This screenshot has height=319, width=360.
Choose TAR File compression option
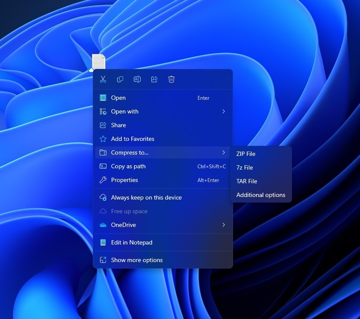pyautogui.click(x=247, y=181)
